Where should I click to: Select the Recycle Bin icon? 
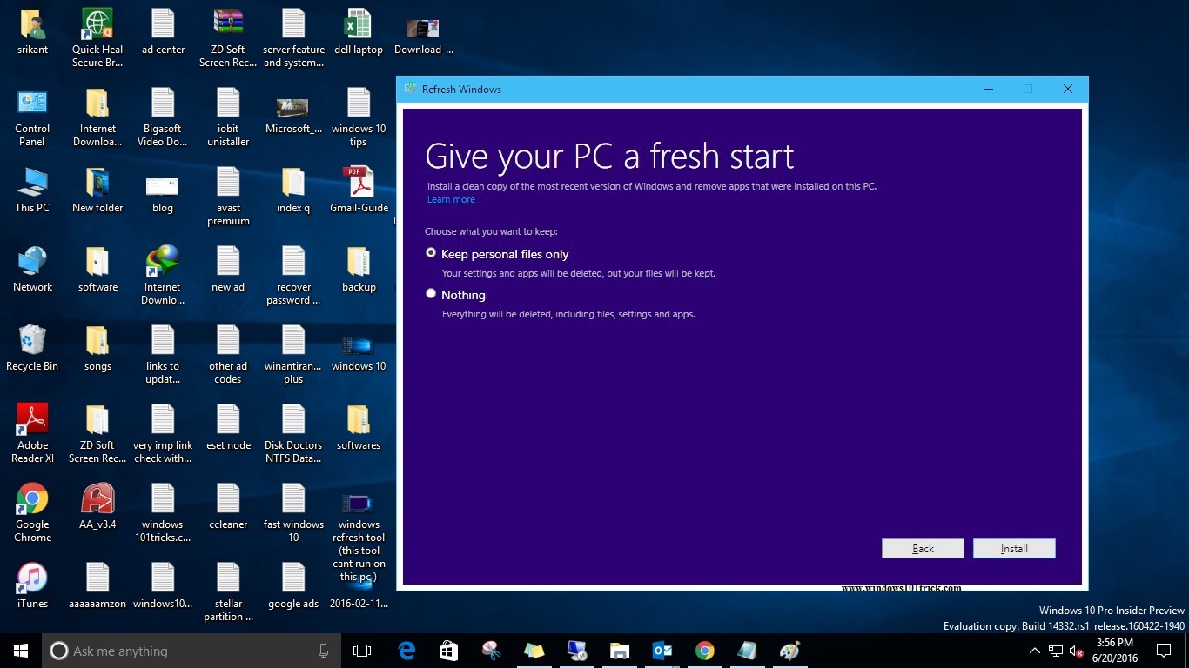click(32, 349)
